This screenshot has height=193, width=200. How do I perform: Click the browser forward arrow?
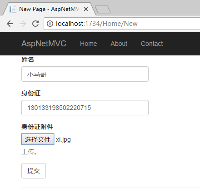coord(23,24)
